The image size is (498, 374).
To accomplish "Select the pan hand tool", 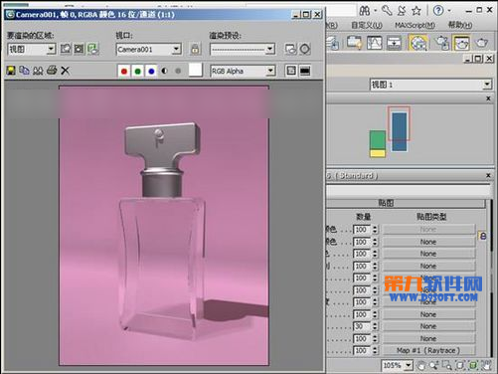I will [421, 365].
